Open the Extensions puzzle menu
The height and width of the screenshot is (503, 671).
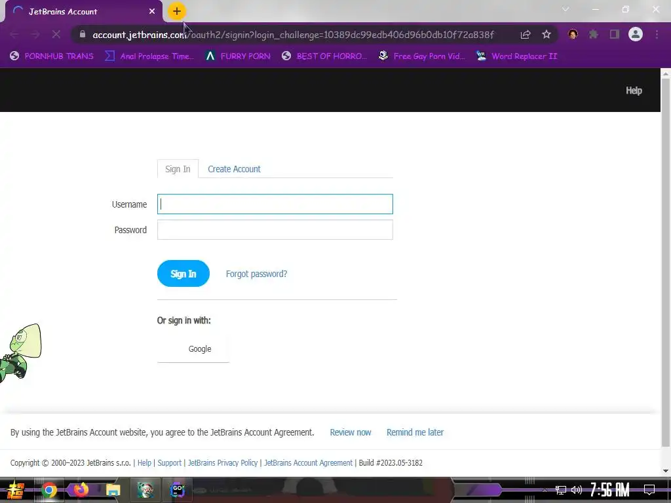(x=593, y=34)
